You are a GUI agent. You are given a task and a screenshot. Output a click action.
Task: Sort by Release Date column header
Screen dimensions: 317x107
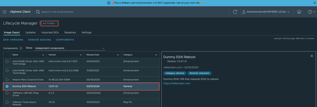pyautogui.click(x=93, y=55)
